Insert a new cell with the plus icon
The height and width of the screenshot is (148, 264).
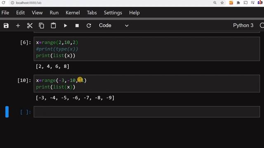point(18,25)
